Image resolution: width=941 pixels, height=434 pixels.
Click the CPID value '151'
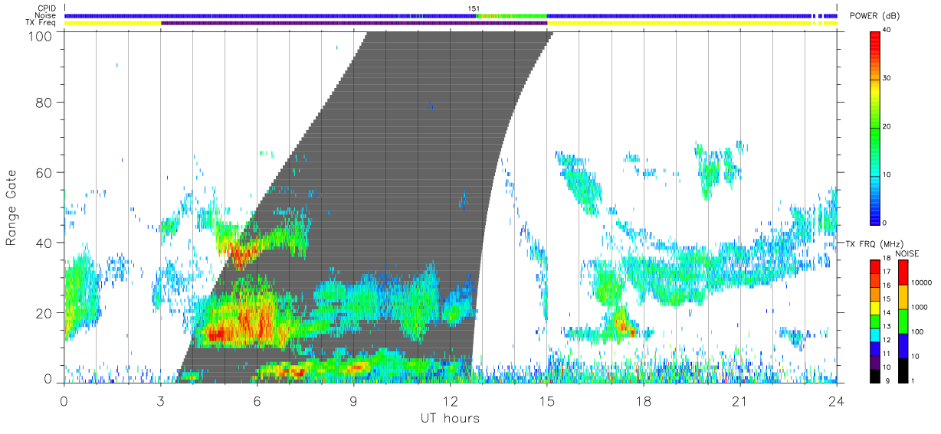[x=474, y=8]
